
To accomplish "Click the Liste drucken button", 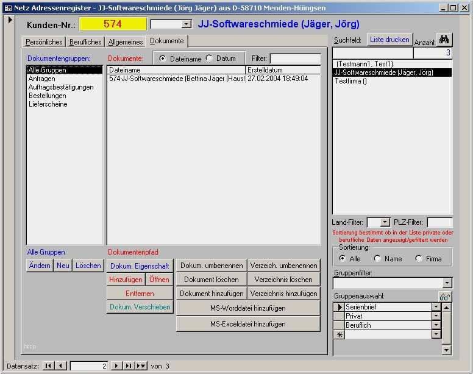I will 389,40.
